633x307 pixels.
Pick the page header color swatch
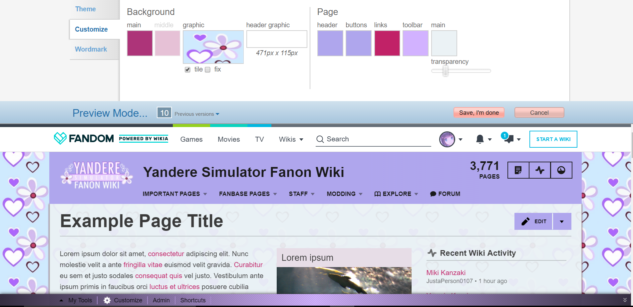pos(330,43)
